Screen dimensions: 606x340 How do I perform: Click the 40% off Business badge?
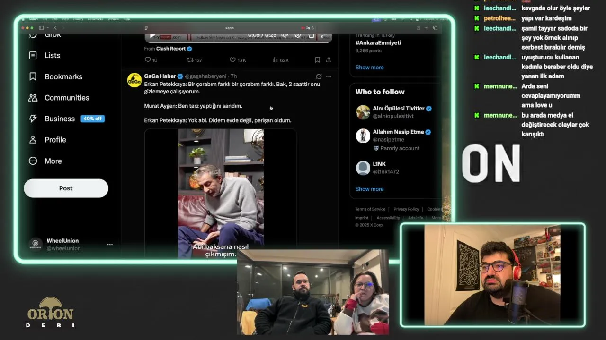tap(93, 119)
